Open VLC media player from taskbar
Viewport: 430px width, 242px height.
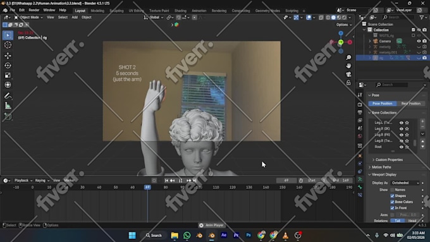point(285,235)
